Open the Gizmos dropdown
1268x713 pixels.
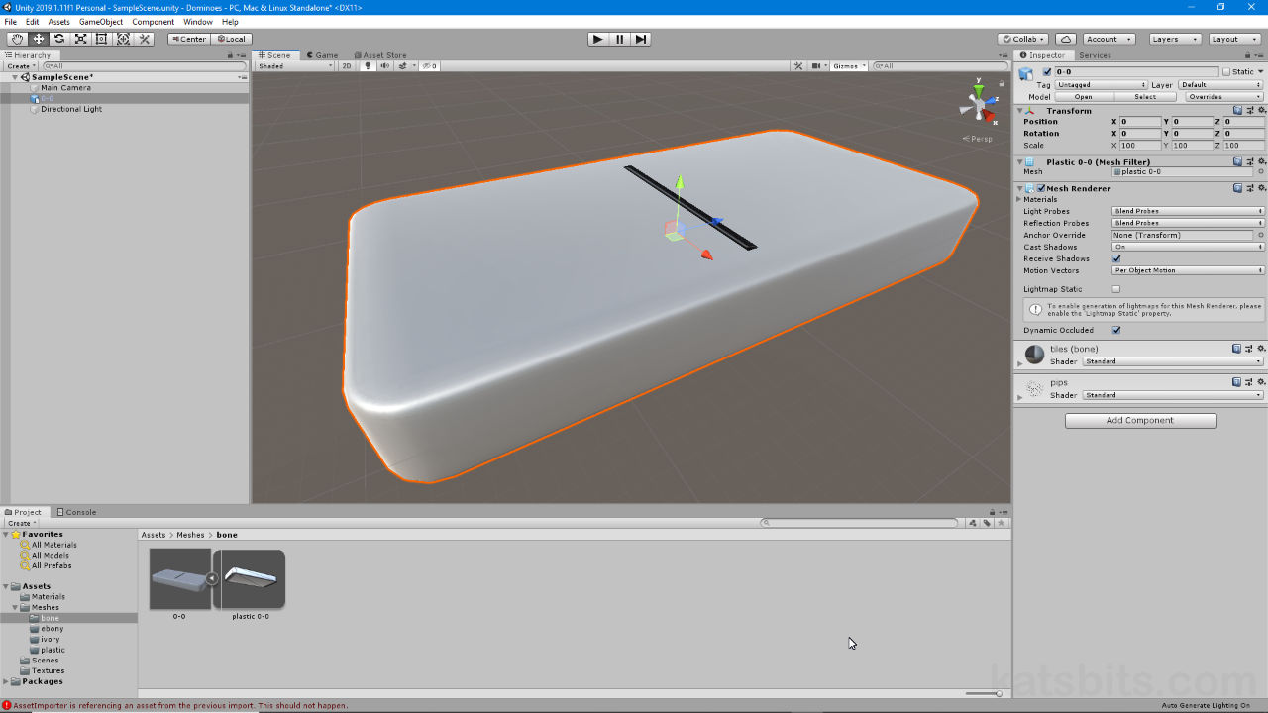pyautogui.click(x=849, y=66)
